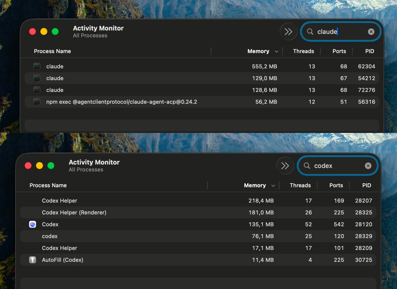
Task: Expand toolbar overflow chevrons in codex window
Action: tap(285, 166)
